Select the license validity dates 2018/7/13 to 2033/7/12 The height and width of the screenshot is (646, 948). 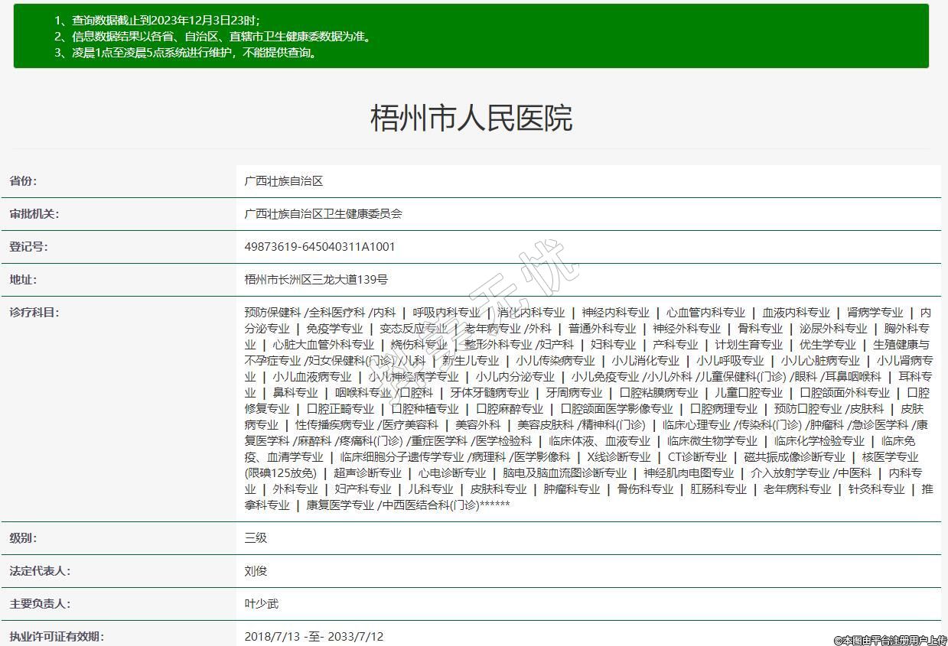(x=314, y=636)
